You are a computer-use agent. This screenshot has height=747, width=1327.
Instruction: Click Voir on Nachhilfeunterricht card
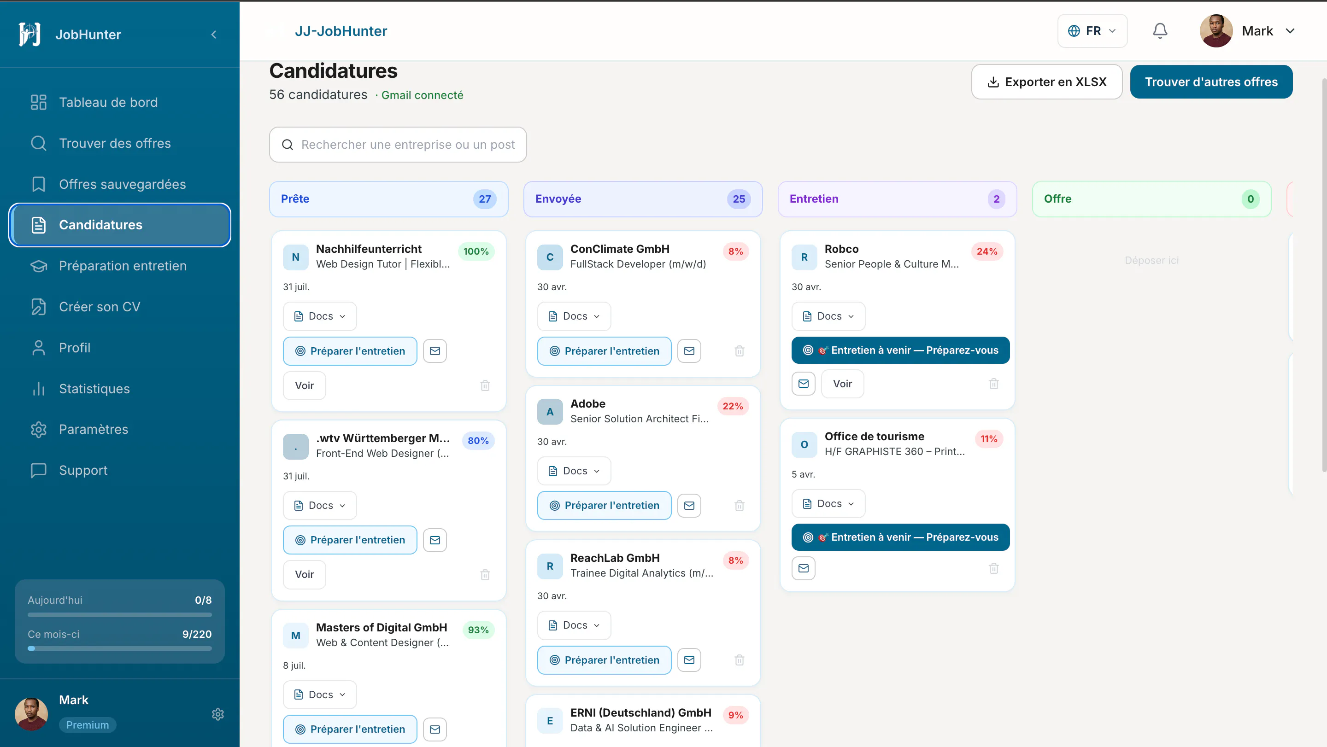[x=304, y=385]
